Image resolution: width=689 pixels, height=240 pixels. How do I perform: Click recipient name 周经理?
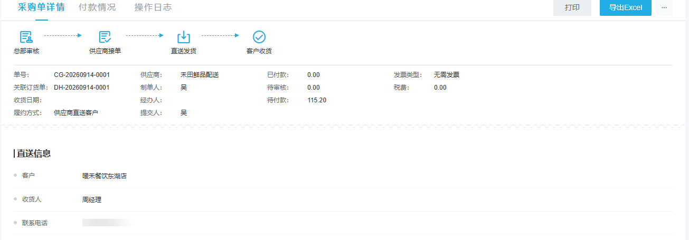[92, 200]
